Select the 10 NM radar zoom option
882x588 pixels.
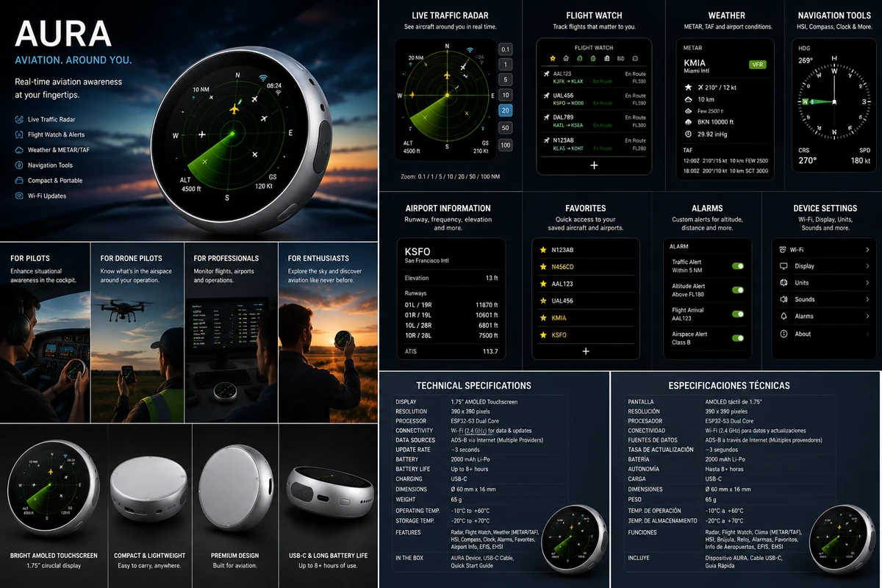[x=505, y=96]
